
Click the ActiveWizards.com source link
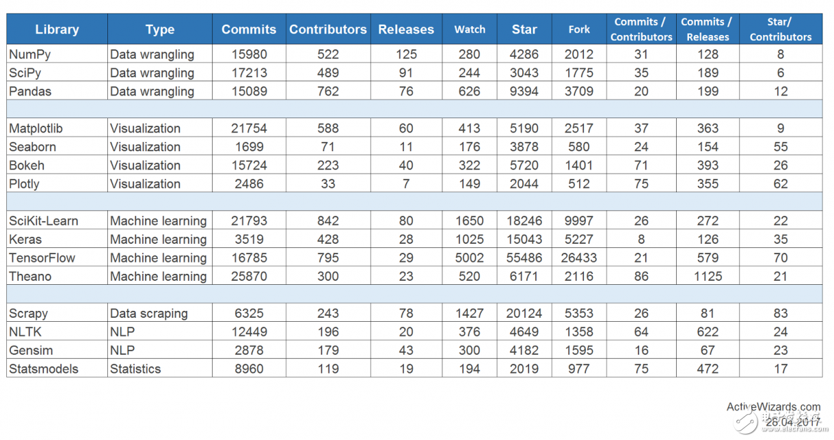(x=772, y=407)
